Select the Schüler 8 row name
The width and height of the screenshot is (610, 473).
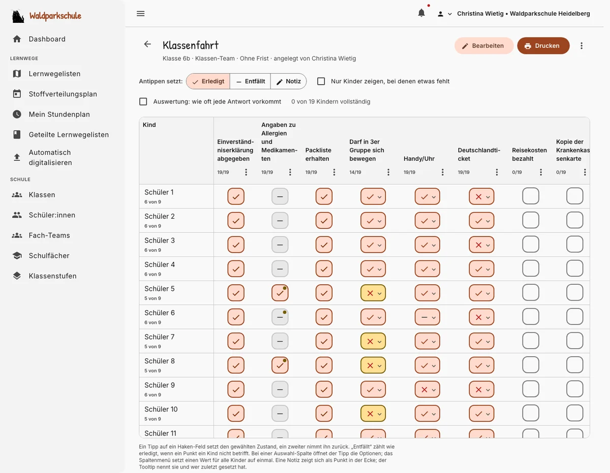click(x=160, y=361)
